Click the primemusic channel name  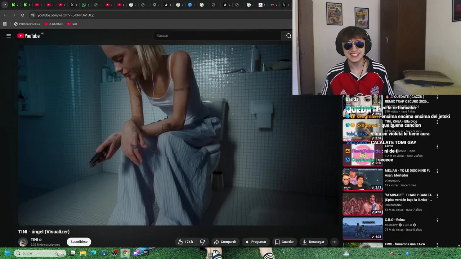pos(393,181)
